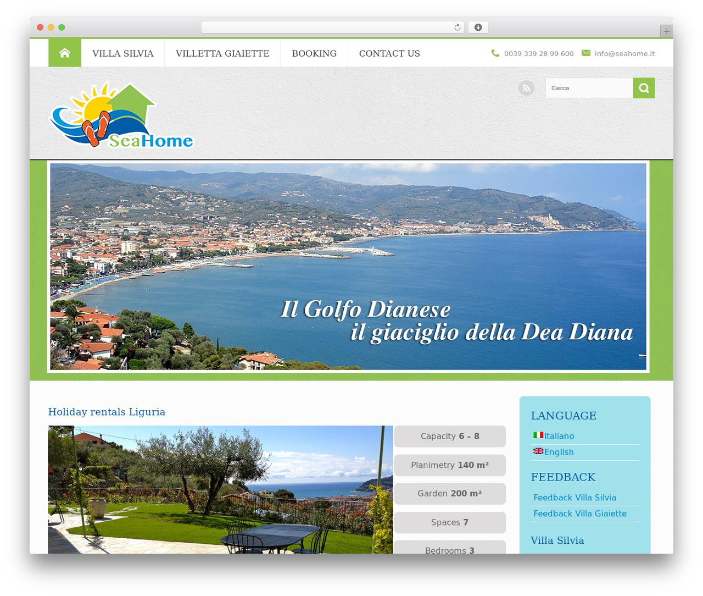
Task: Click the phone icon beside the number
Action: pyautogui.click(x=495, y=53)
